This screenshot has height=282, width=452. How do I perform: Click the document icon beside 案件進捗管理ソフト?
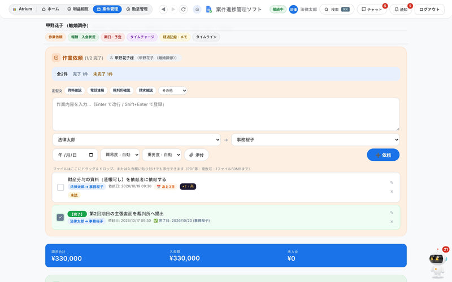pos(209,10)
